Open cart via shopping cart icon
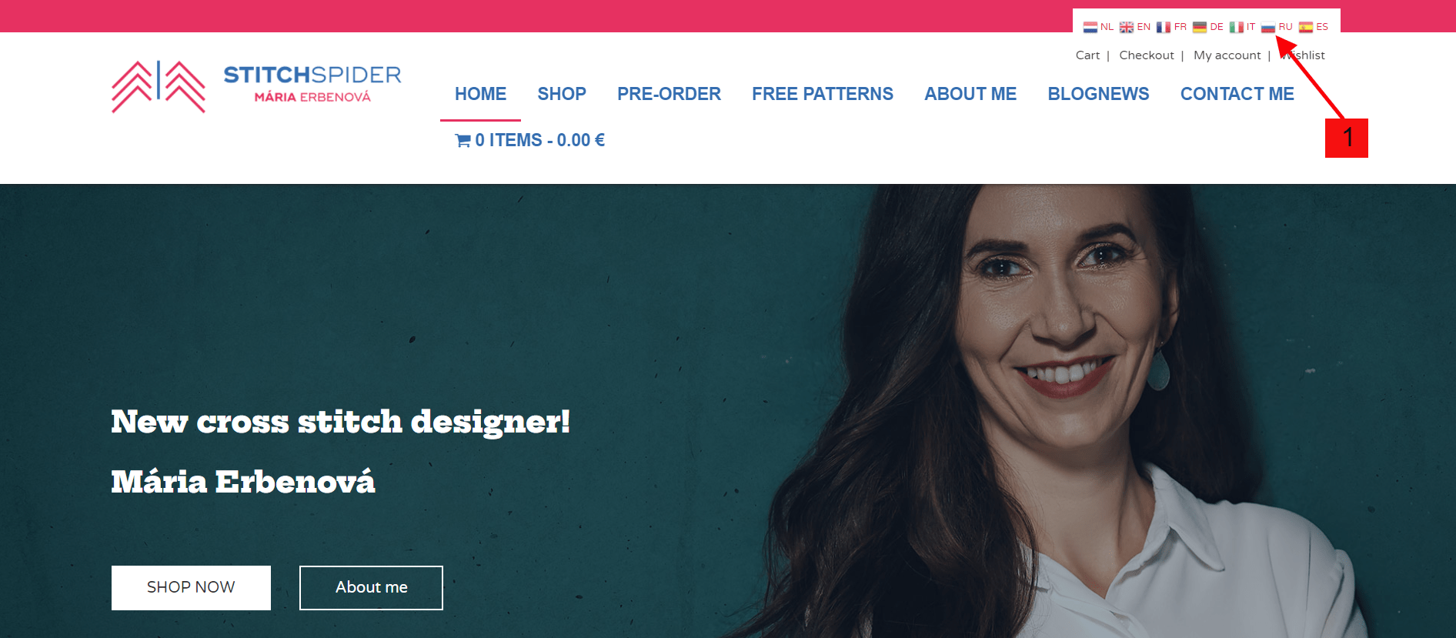Image resolution: width=1456 pixels, height=638 pixels. pos(463,140)
